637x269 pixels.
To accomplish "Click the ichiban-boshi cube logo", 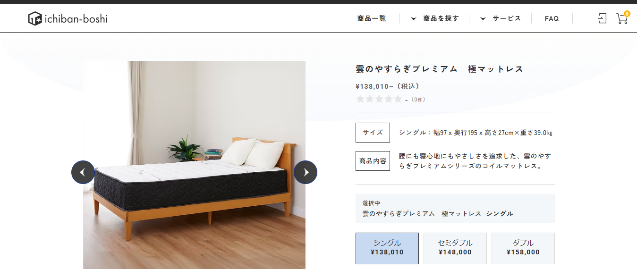I will point(35,18).
